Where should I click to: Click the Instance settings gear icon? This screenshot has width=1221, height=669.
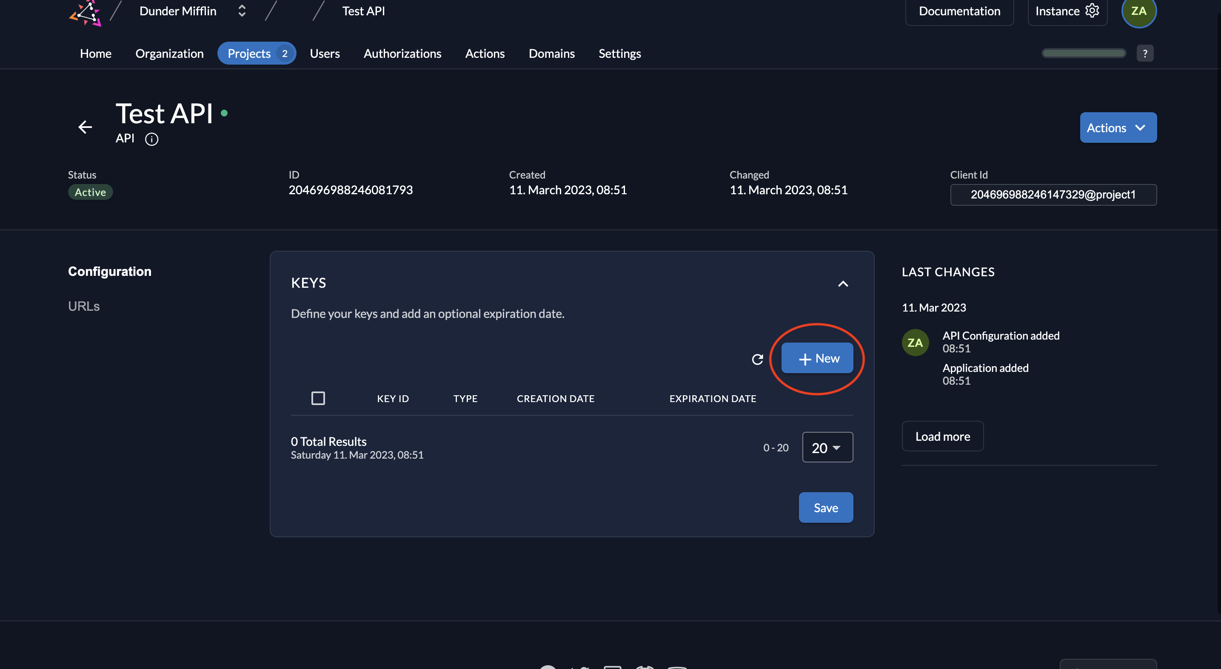click(1093, 11)
